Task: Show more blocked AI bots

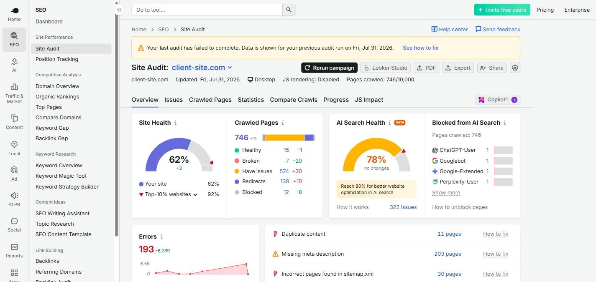Action: [x=446, y=193]
